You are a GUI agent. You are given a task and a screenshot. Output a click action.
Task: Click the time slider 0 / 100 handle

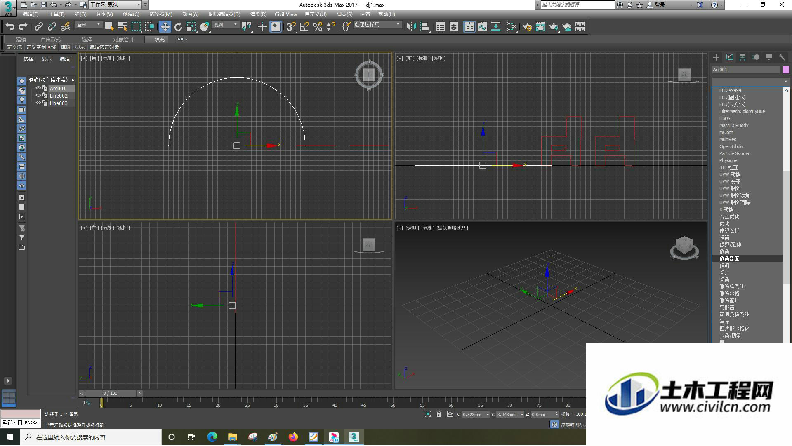[111, 393]
